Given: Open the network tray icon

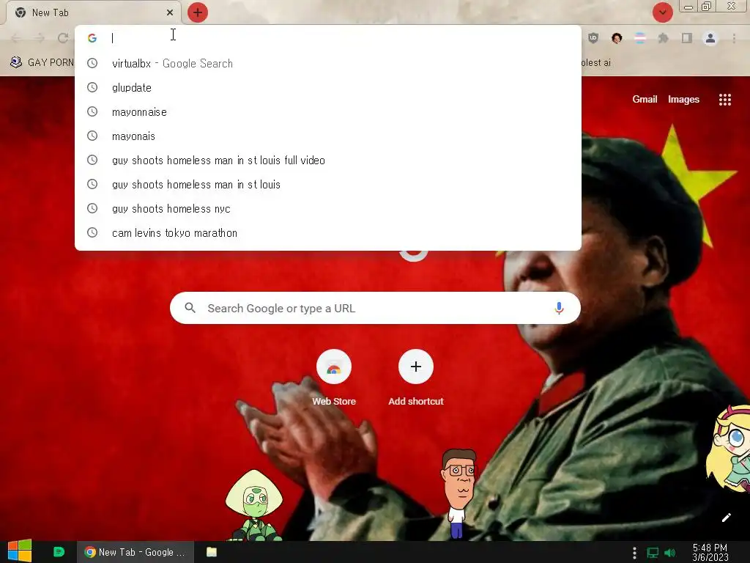Looking at the screenshot, I should pos(653,553).
